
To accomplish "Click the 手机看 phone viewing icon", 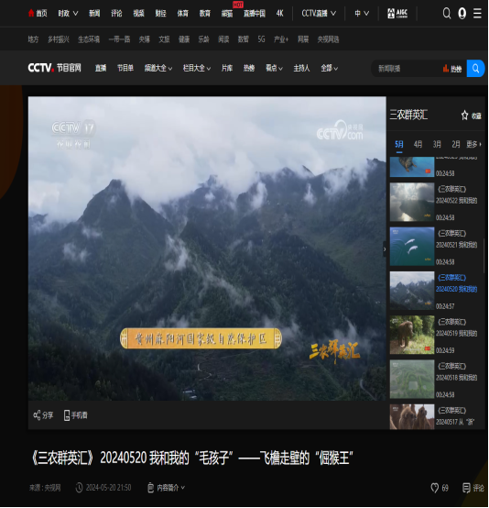I will point(67,415).
